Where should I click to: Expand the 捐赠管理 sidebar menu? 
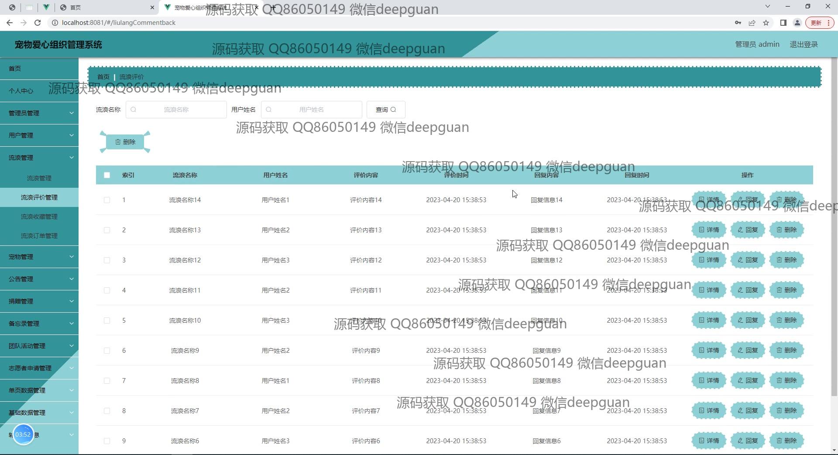click(39, 301)
